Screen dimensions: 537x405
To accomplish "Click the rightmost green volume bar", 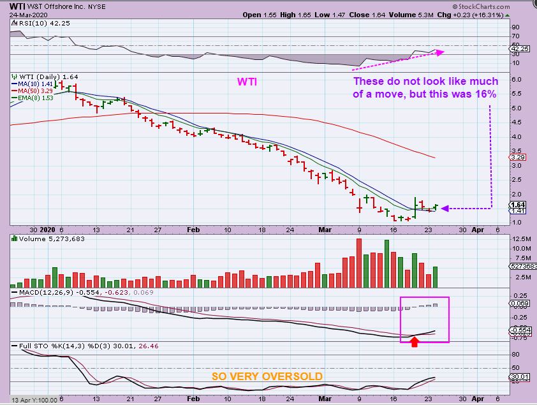I will click(435, 277).
